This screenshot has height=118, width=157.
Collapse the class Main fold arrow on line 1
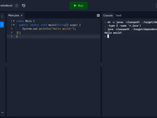point(14,21)
